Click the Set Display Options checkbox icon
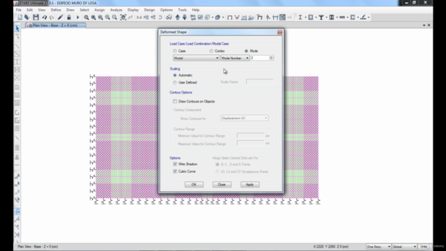This screenshot has height=251, width=446. tap(200, 17)
